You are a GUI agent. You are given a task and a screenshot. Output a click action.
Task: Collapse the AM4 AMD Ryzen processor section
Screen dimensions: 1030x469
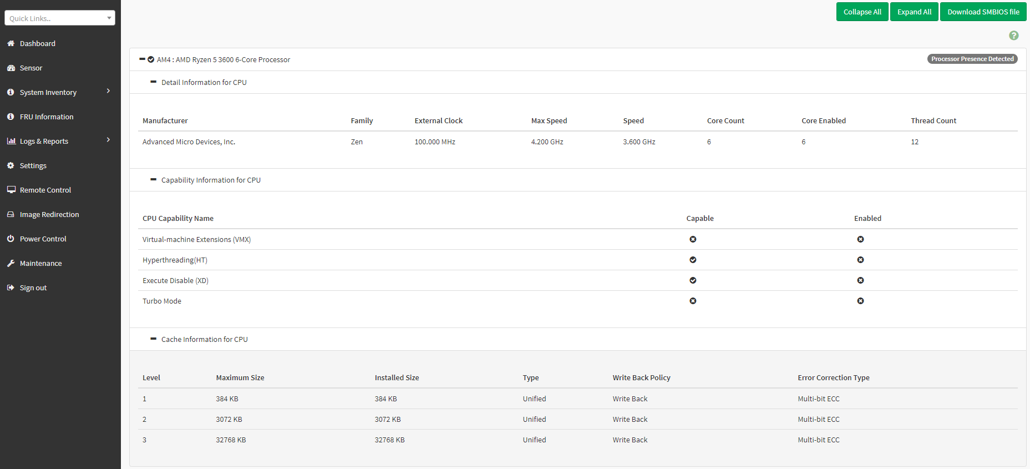143,59
